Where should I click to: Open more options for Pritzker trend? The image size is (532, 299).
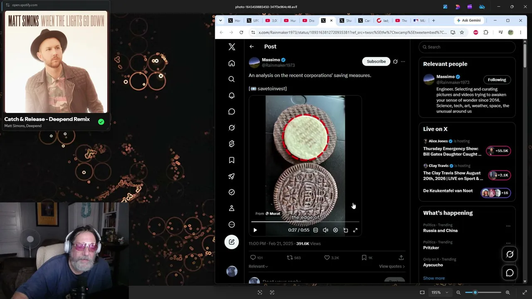(x=508, y=243)
